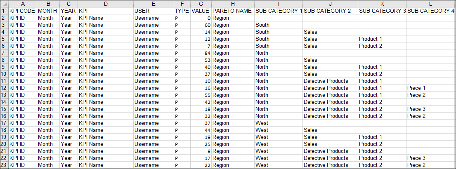Select the Sales cell in row 4
The image size is (456, 169).
pyautogui.click(x=330, y=32)
